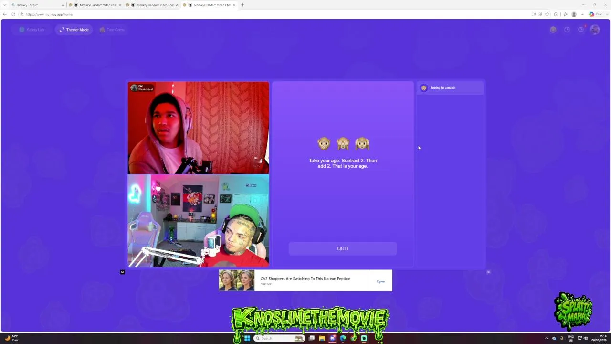The height and width of the screenshot is (344, 611).
Task: Open the profile avatar in Monkey header
Action: [594, 30]
